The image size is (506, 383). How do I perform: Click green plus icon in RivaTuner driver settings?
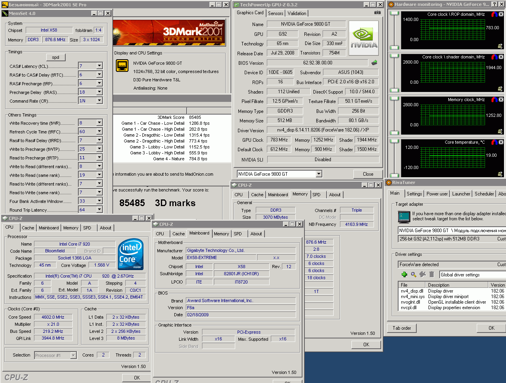click(x=404, y=274)
